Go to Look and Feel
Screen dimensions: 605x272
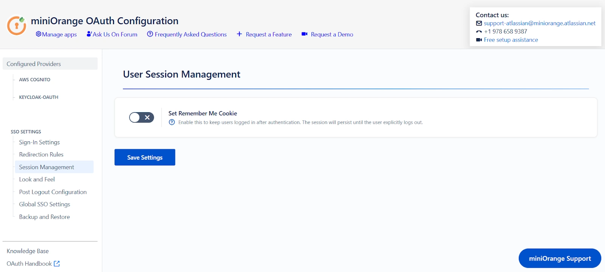37,179
